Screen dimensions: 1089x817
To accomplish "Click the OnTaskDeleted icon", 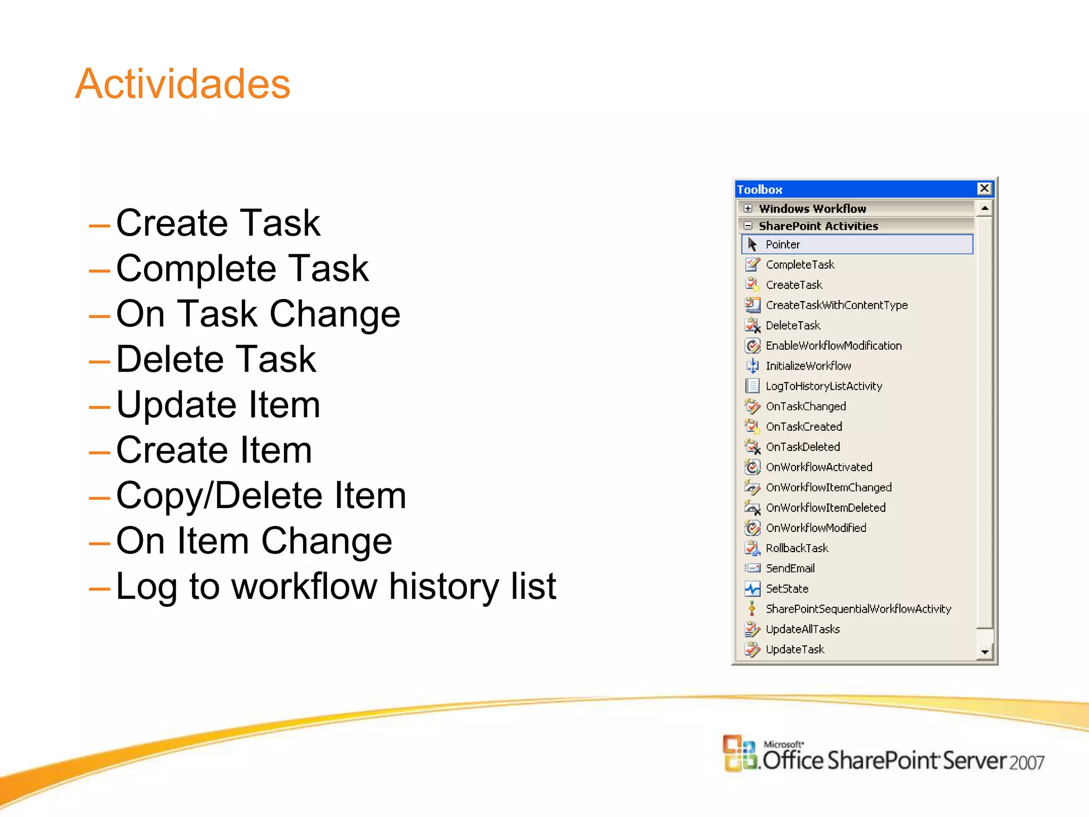I will [752, 446].
